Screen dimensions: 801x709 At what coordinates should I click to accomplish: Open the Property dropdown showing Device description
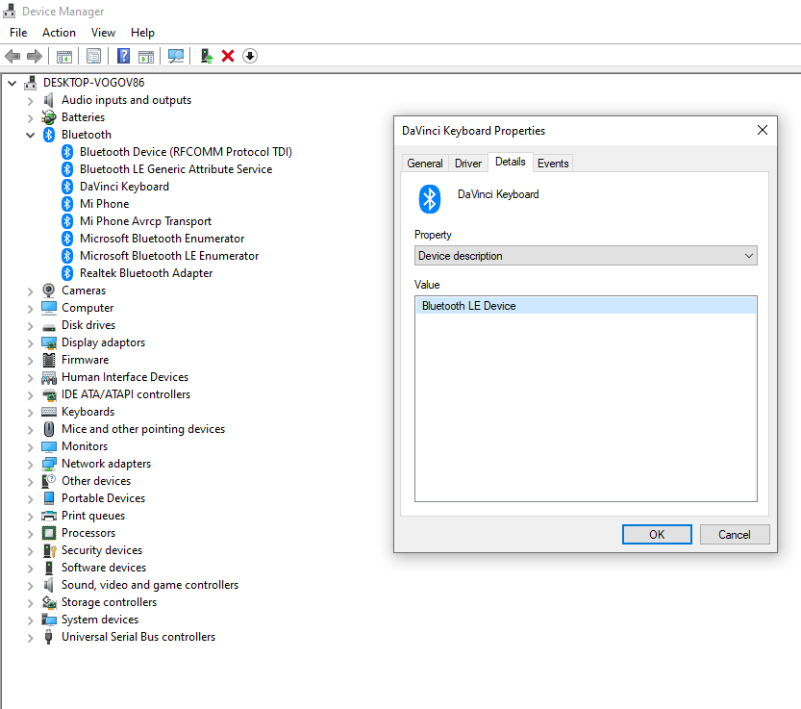(x=586, y=256)
